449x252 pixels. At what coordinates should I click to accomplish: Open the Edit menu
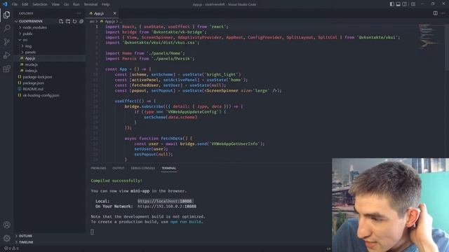click(x=25, y=4)
